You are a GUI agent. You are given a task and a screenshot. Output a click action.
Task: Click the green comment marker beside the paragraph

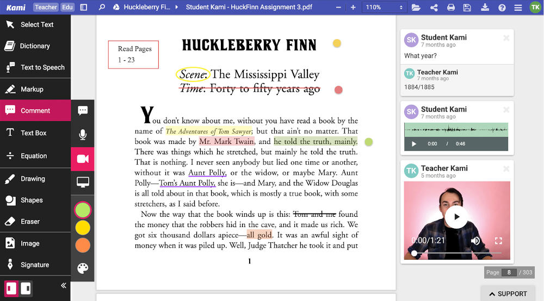tap(369, 142)
